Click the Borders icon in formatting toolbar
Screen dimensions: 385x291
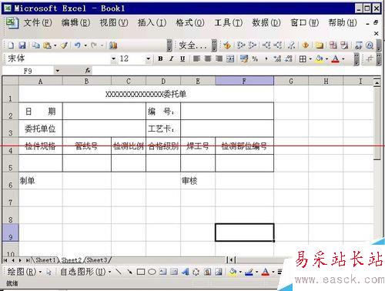(x=303, y=59)
